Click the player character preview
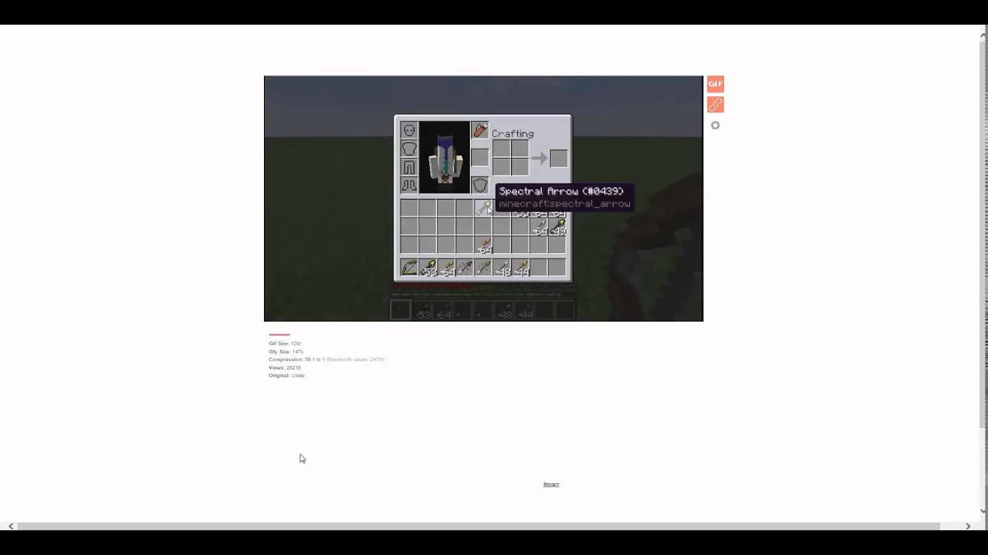Image resolution: width=988 pixels, height=555 pixels. (x=445, y=157)
